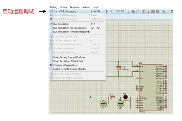Click the LED-RED label under D1

pyautogui.click(x=127, y=100)
